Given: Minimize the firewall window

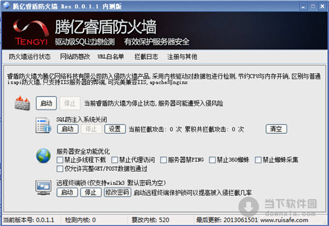Looking at the screenshot, I should click(x=303, y=6).
